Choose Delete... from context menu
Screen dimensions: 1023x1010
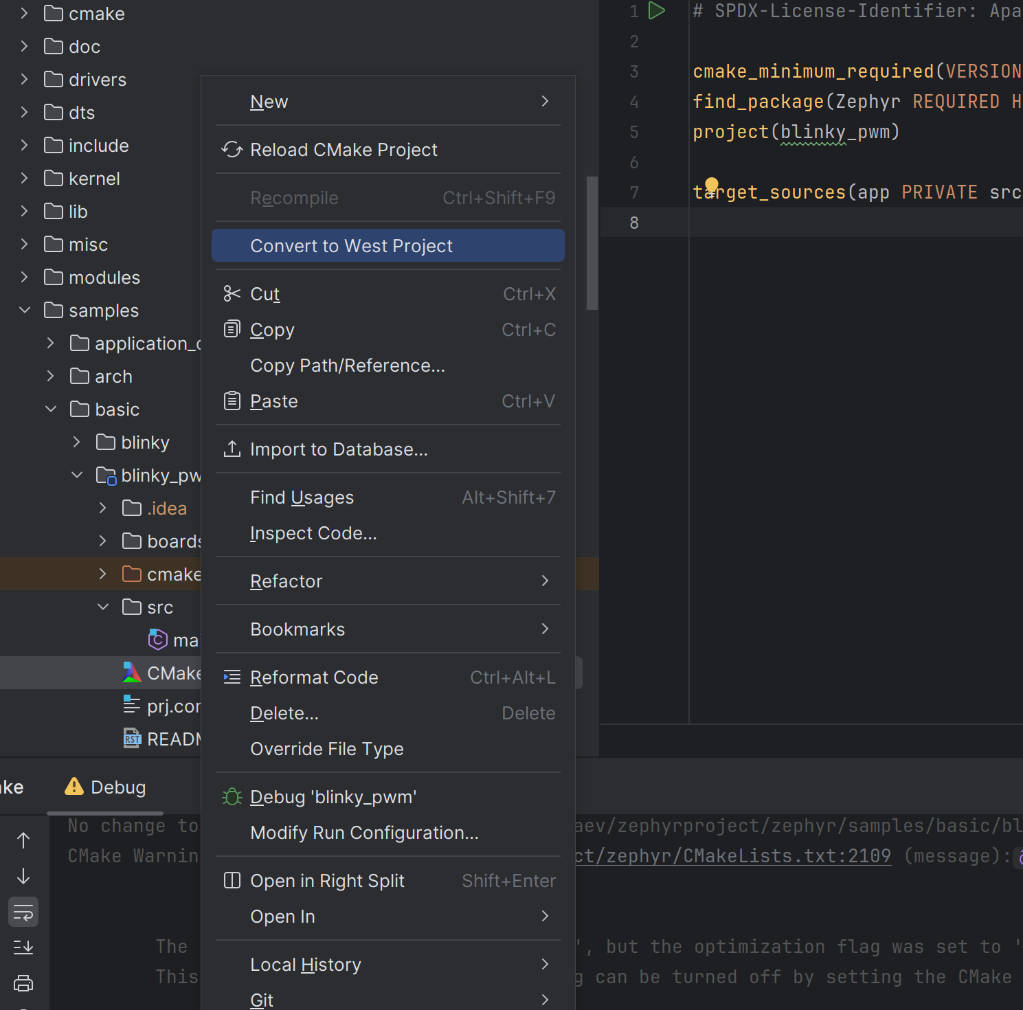click(x=388, y=713)
